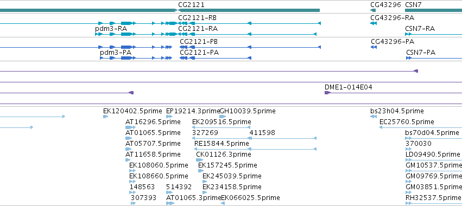Select EST AT05707.5prime
Screen dimensions: 462x206
[153, 144]
